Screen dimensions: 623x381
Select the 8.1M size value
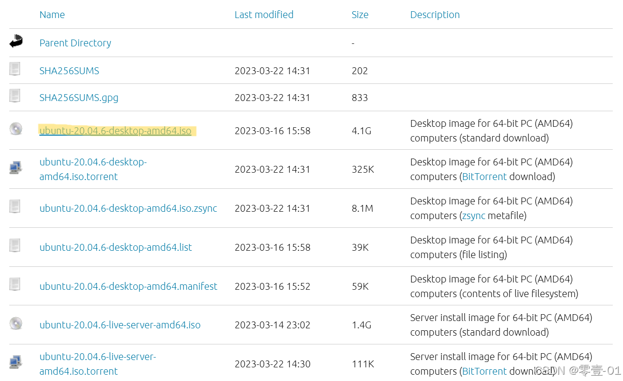pos(362,208)
